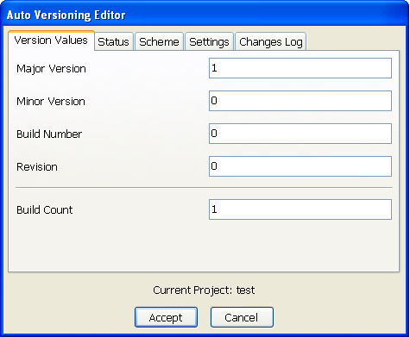Switch to the Version Values tab
Screen dimensions: 410x337
click(51, 41)
